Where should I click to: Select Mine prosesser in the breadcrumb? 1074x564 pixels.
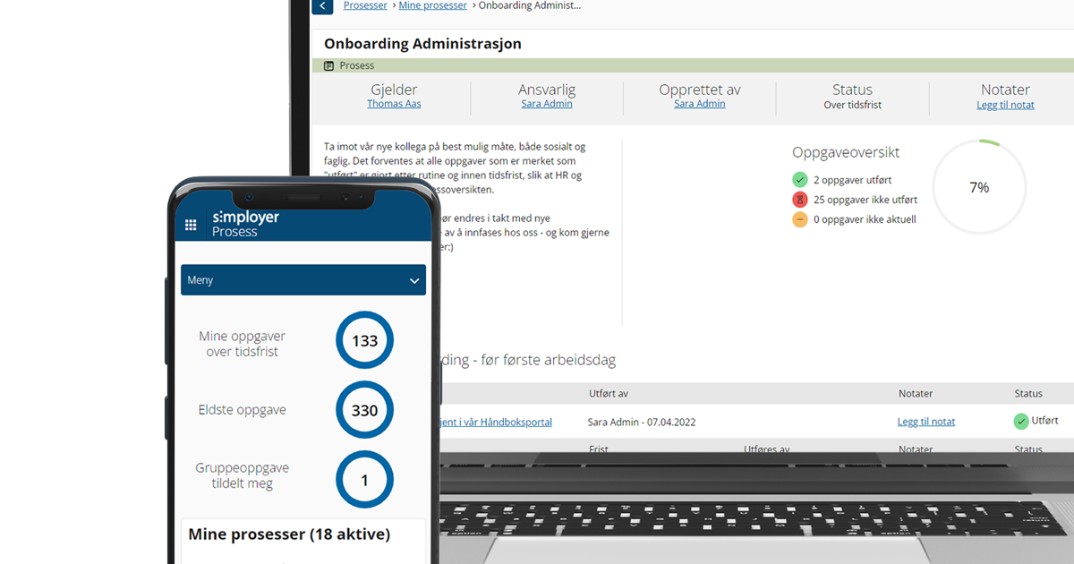(x=433, y=5)
